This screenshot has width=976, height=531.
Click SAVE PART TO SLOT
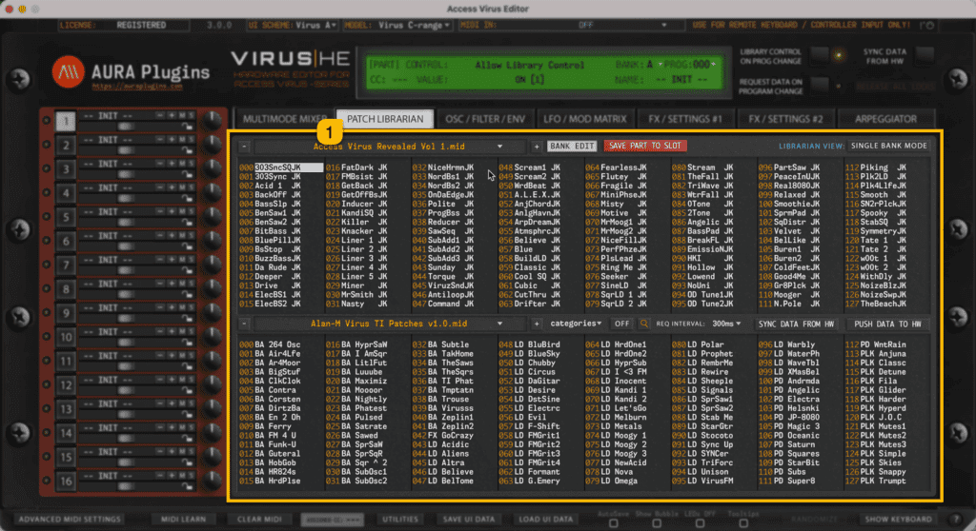(645, 146)
